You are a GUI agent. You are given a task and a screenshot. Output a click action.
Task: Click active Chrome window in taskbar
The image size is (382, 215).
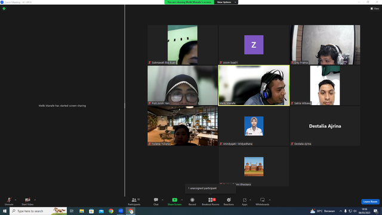131,211
